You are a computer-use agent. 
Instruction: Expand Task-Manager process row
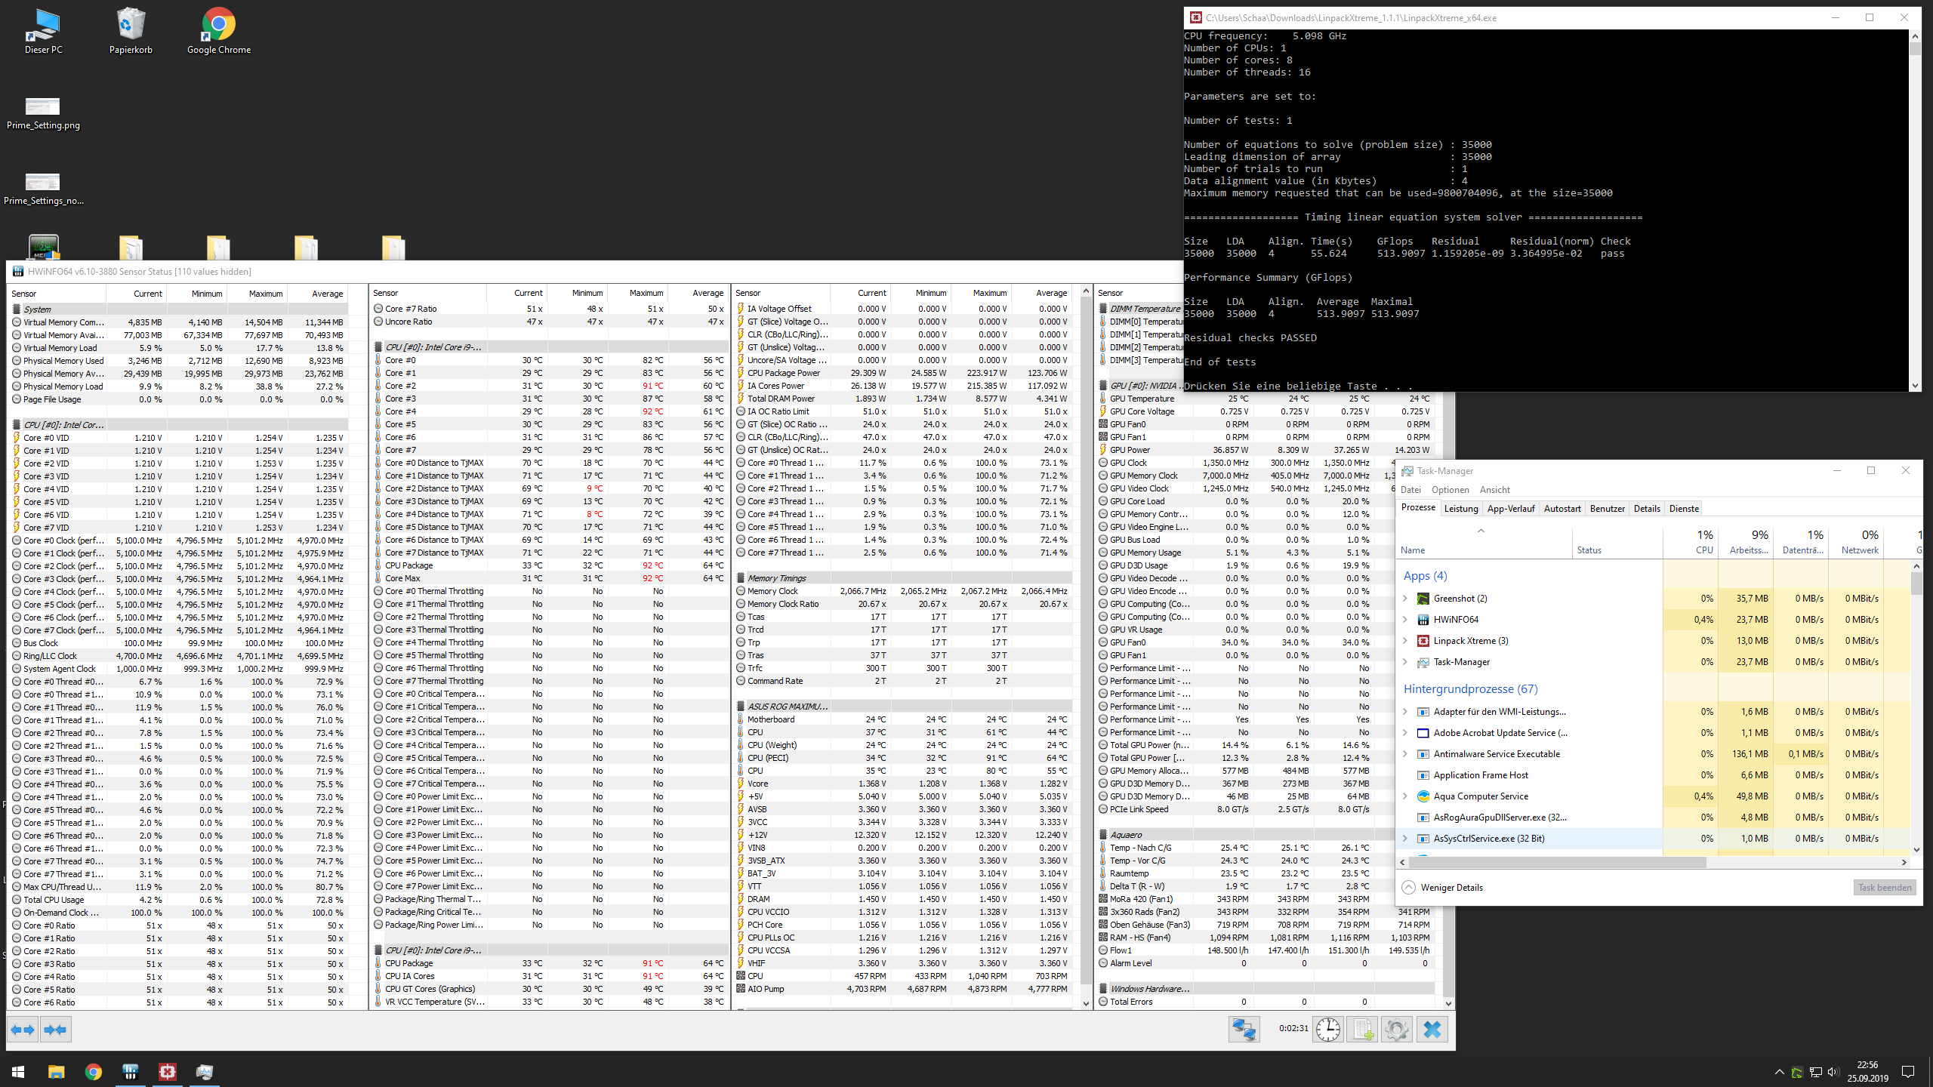coord(1405,662)
